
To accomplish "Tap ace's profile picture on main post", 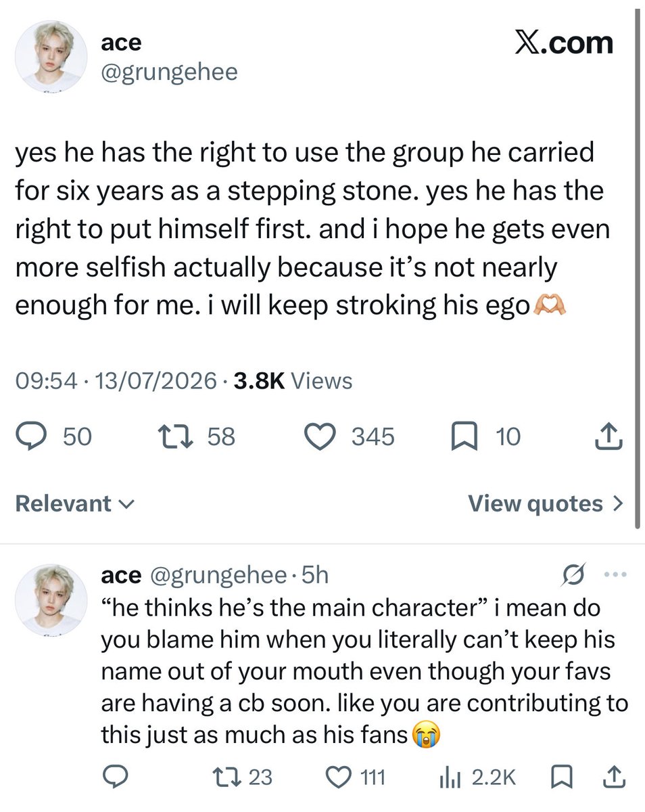I will 49,55.
